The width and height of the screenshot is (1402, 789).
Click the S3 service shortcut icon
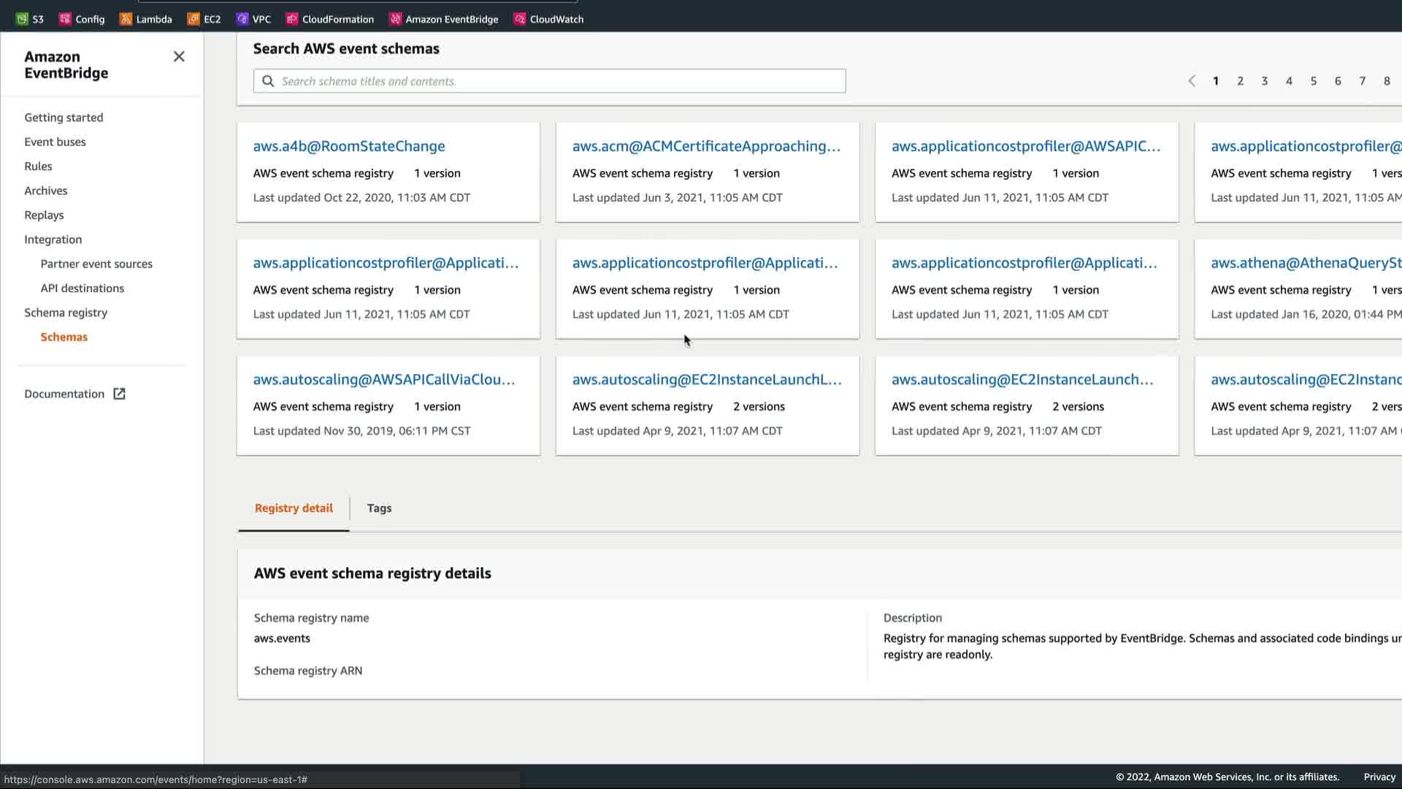[22, 19]
